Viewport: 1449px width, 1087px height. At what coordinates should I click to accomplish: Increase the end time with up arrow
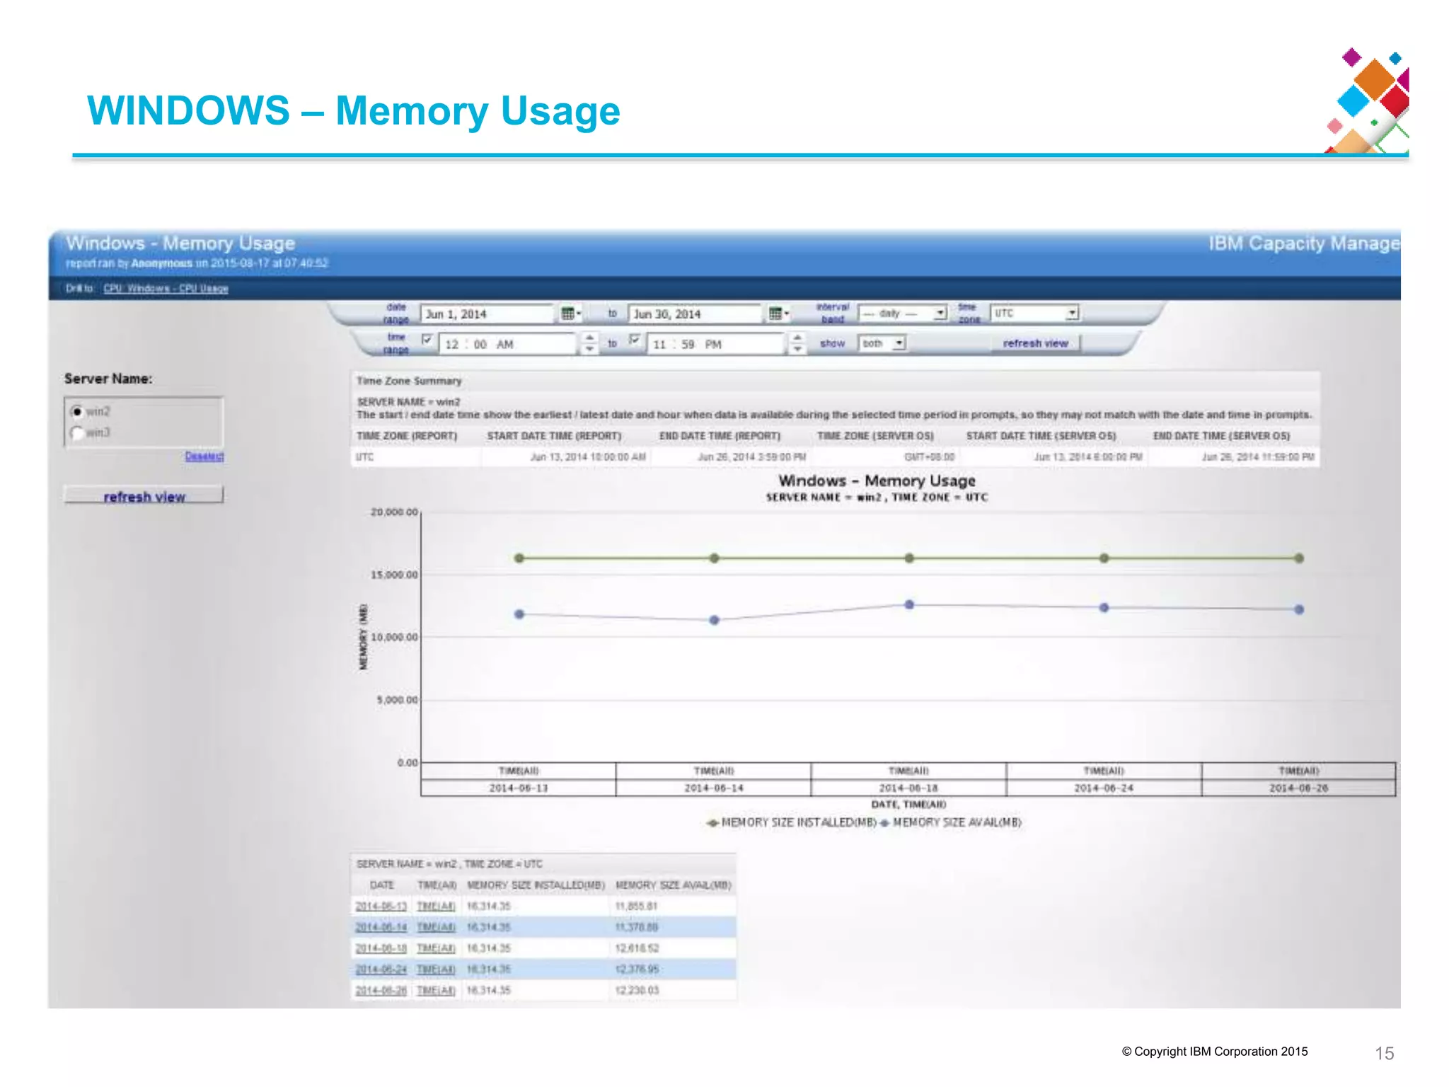point(797,338)
